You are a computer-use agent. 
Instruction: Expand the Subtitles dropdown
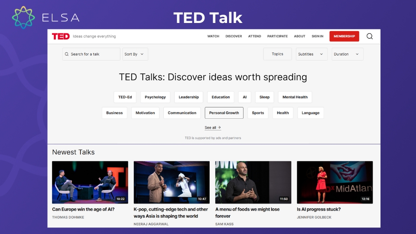point(312,54)
